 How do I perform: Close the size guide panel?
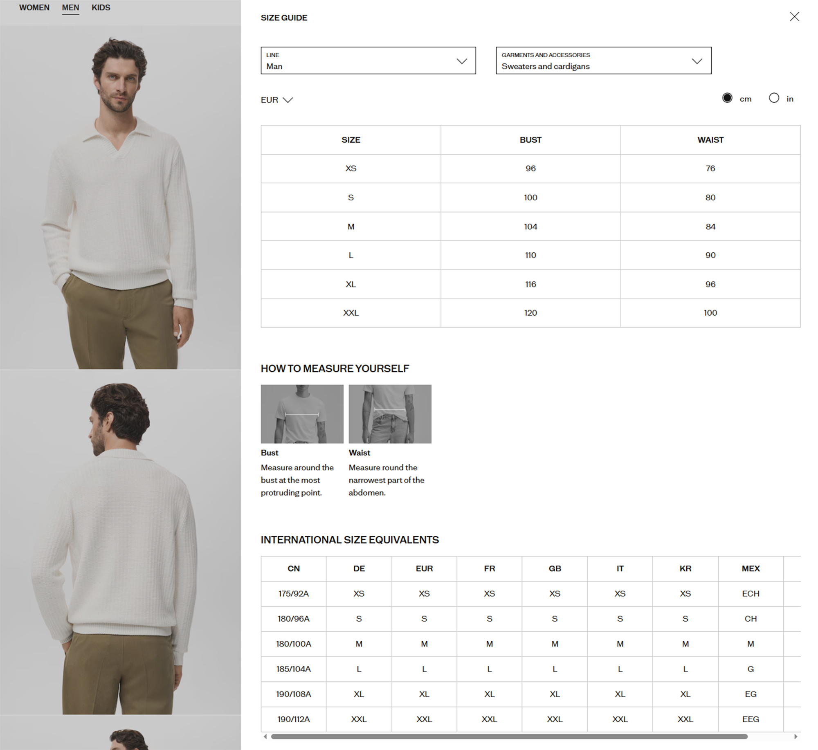coord(794,17)
